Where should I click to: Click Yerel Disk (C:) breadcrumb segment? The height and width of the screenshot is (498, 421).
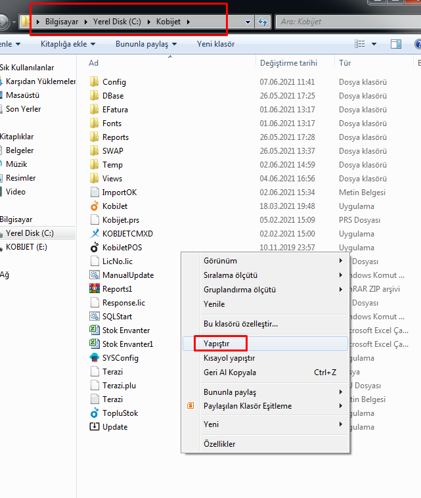click(117, 22)
